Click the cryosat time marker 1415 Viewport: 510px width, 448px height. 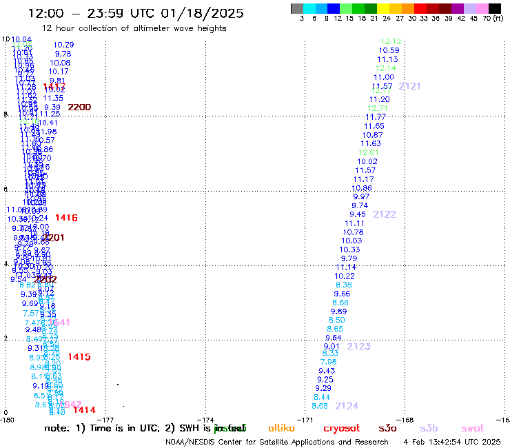[79, 356]
